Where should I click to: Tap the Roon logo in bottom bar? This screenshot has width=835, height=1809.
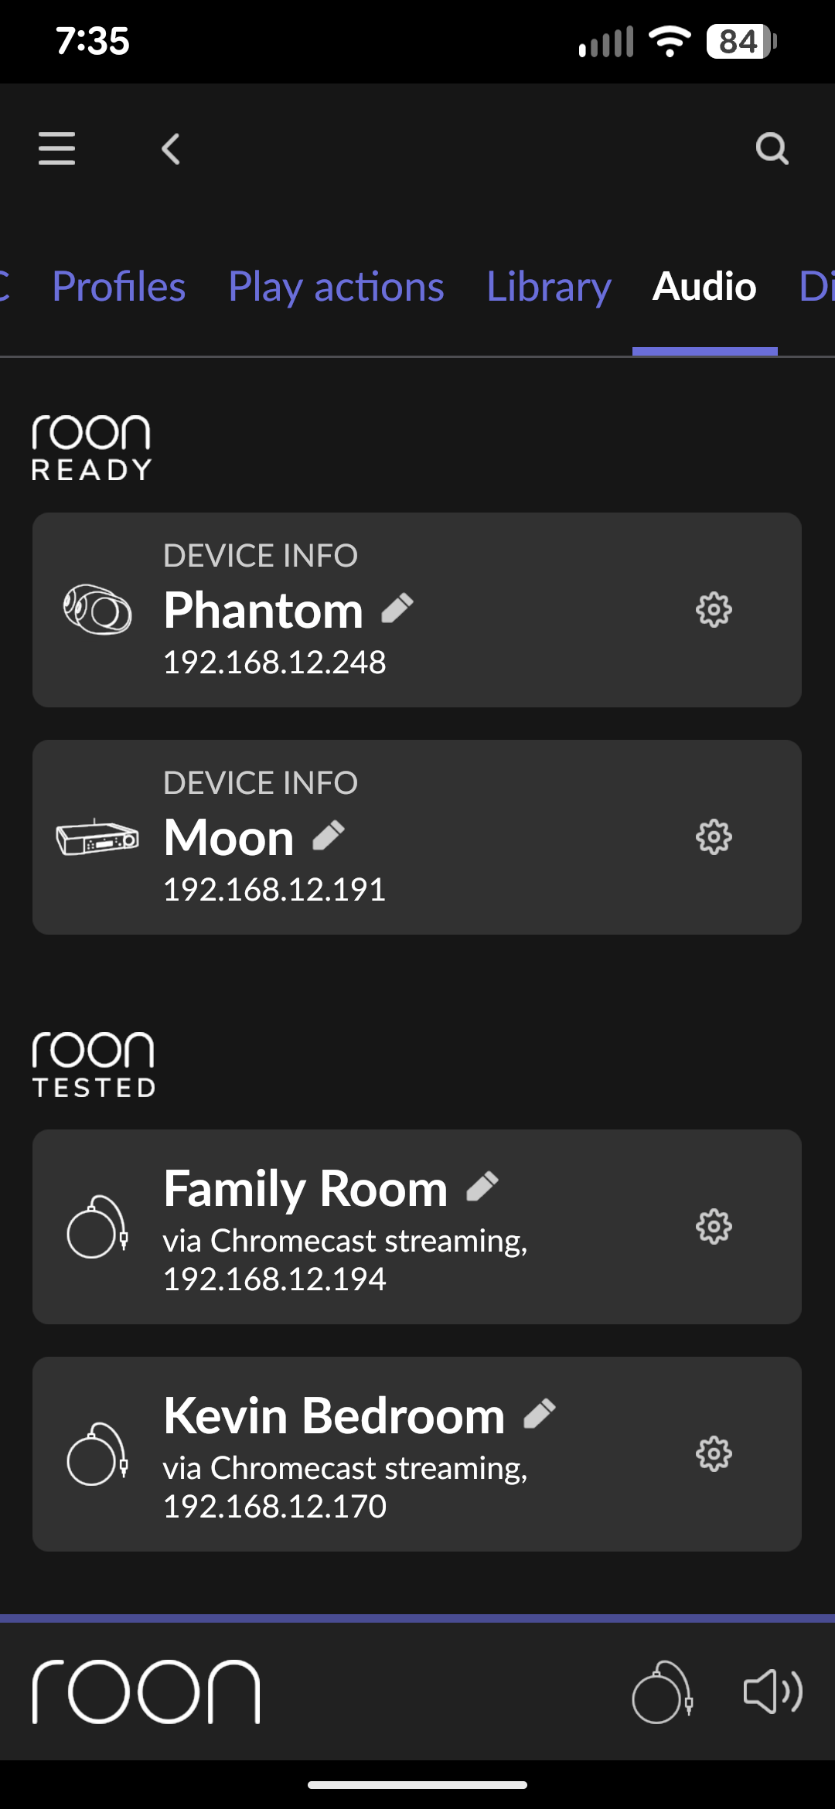pos(146,1692)
